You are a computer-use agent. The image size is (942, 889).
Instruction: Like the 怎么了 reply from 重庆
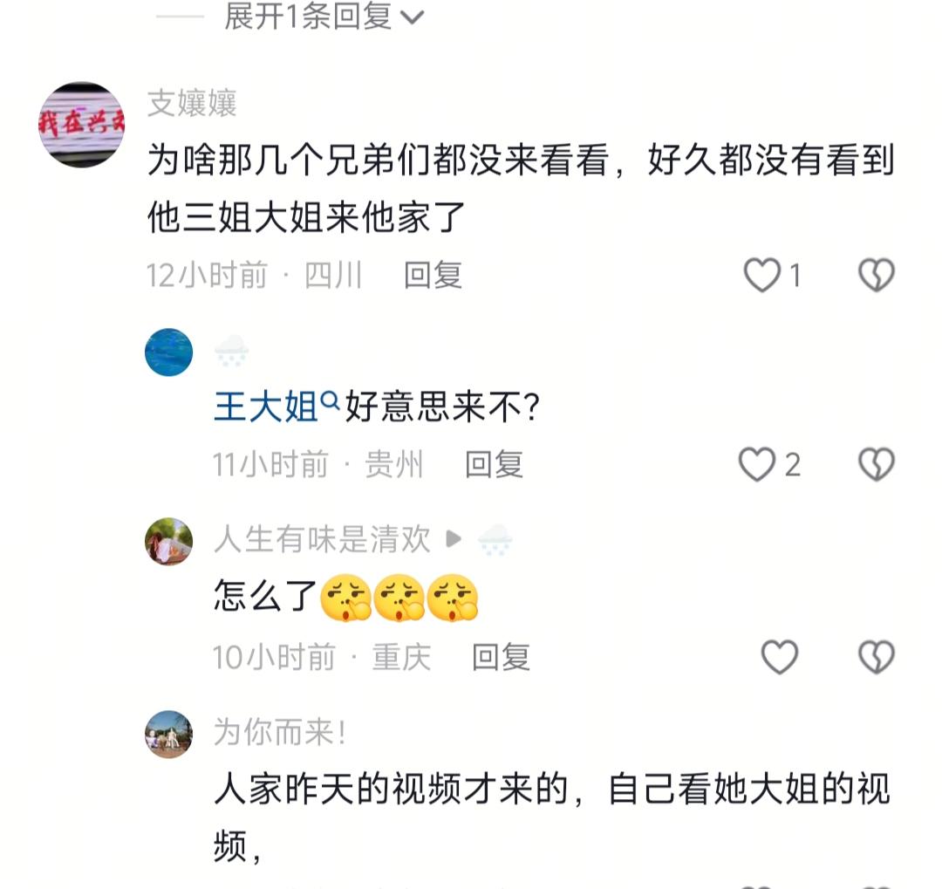pos(779,656)
